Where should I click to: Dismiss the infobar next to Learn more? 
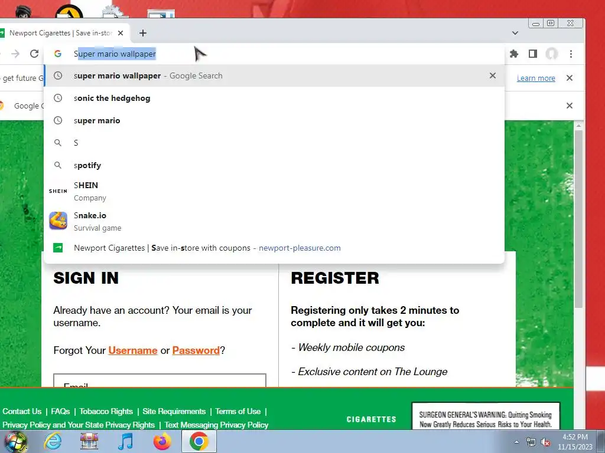click(x=569, y=78)
